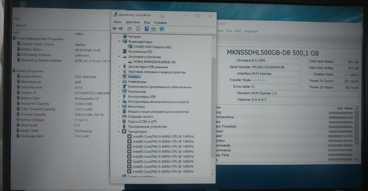Click the Power On Hours value 83 hours
The width and height of the screenshot is (368, 191).
coord(346,88)
